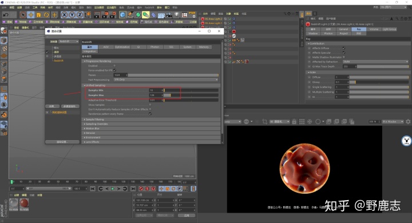This screenshot has height=223, width=412.
Task: Switch to the Optimization tab
Action: pyautogui.click(x=122, y=47)
